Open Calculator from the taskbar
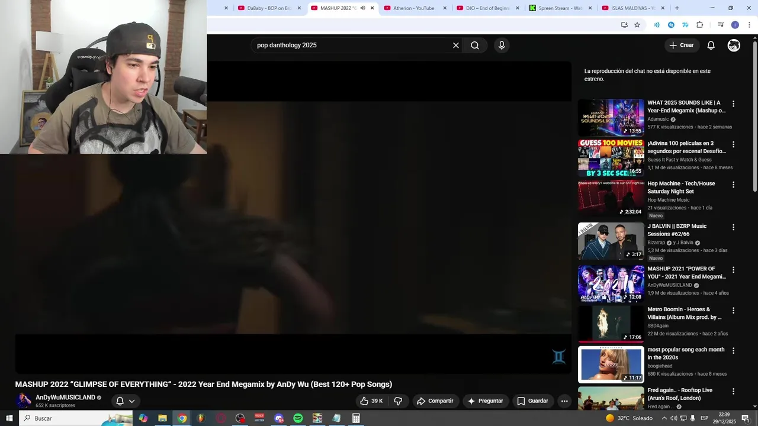This screenshot has height=426, width=758. pyautogui.click(x=356, y=418)
